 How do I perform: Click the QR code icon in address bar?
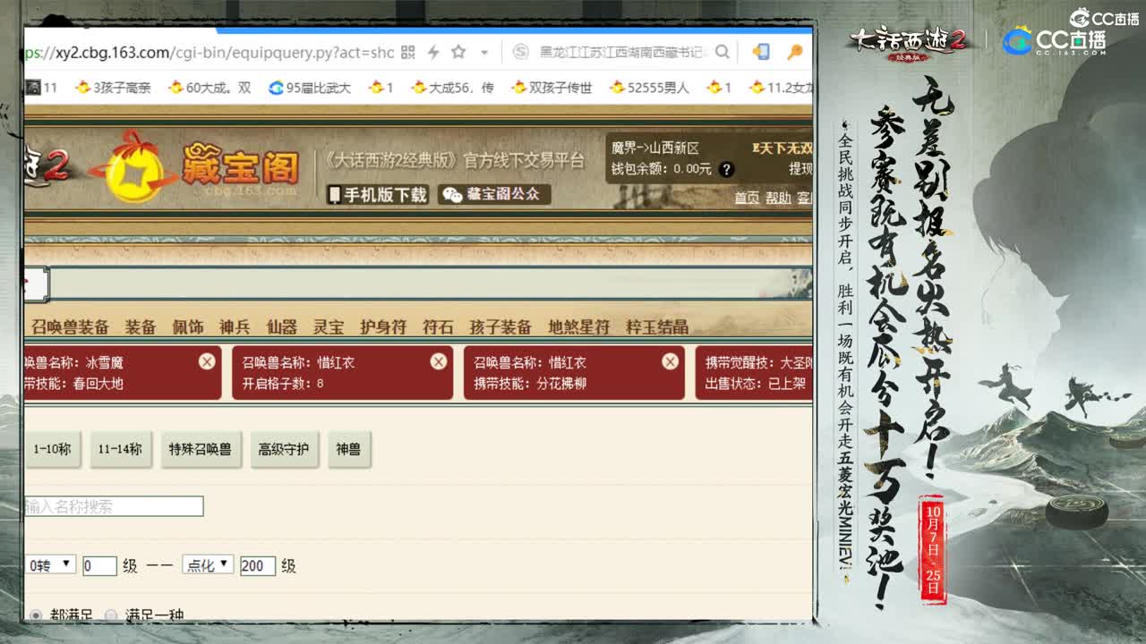tap(408, 53)
